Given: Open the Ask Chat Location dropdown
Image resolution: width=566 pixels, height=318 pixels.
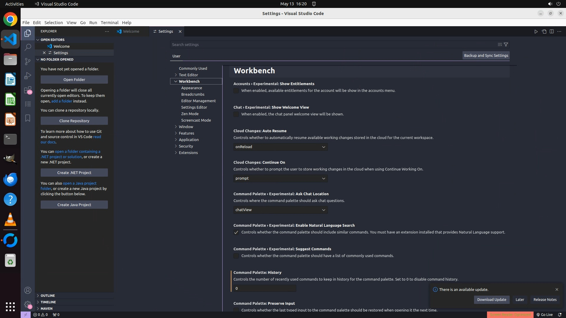Looking at the screenshot, I should [x=280, y=210].
